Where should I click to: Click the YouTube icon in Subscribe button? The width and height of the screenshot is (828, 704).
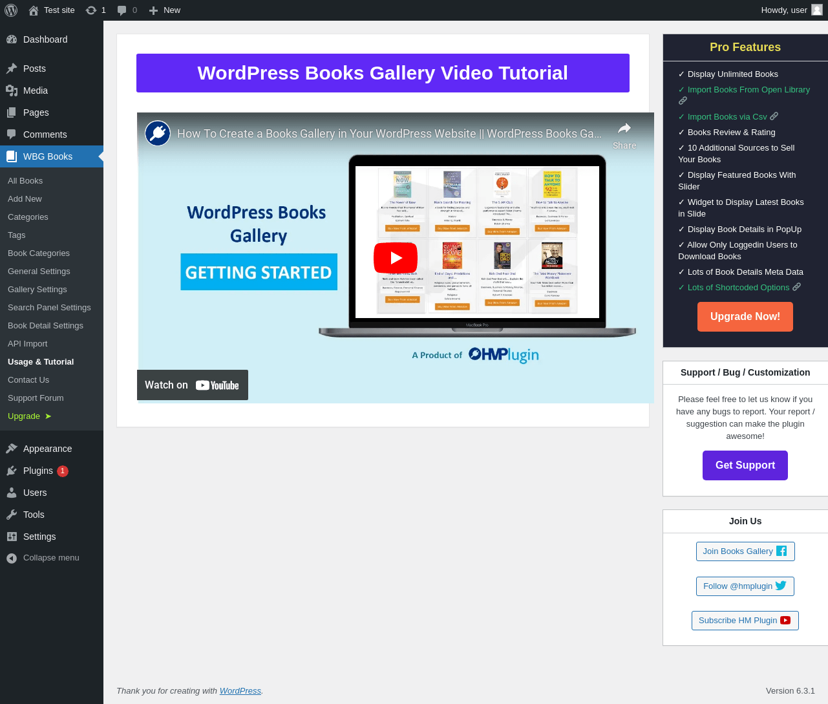pos(785,621)
